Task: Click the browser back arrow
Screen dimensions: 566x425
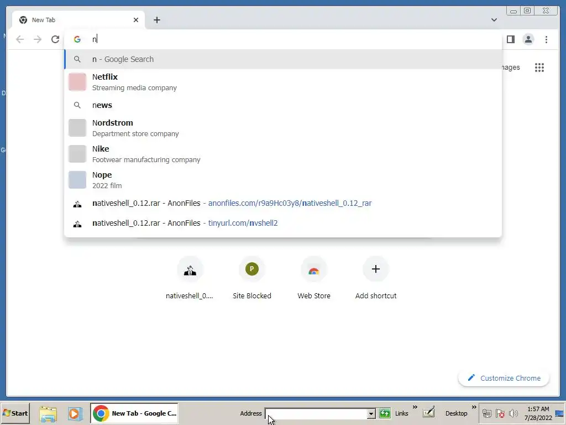Action: click(20, 39)
